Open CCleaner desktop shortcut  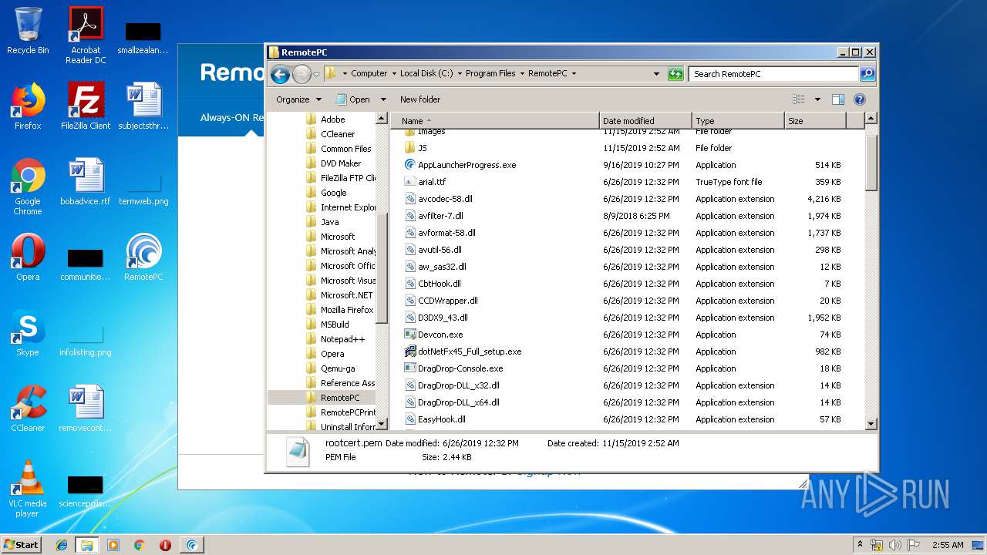(28, 409)
